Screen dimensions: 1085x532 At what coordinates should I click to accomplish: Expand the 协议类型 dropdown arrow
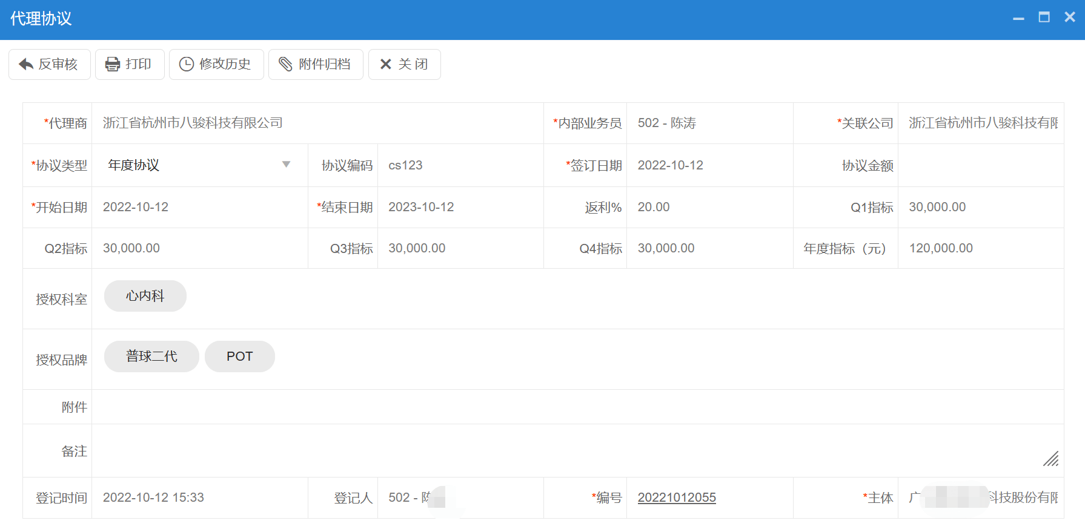(x=286, y=165)
